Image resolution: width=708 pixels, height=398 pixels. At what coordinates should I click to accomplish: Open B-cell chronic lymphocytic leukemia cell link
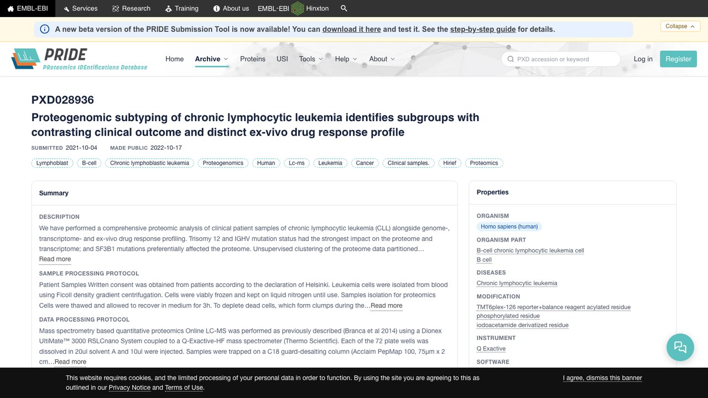pos(530,250)
